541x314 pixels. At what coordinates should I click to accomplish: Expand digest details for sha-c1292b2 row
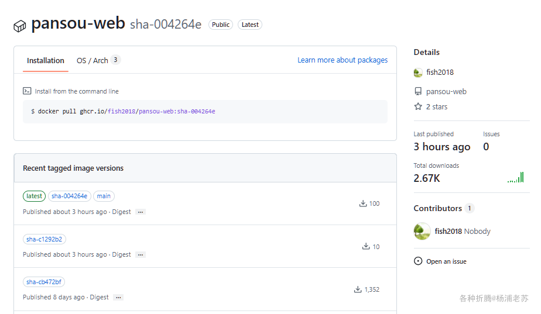[x=141, y=255]
